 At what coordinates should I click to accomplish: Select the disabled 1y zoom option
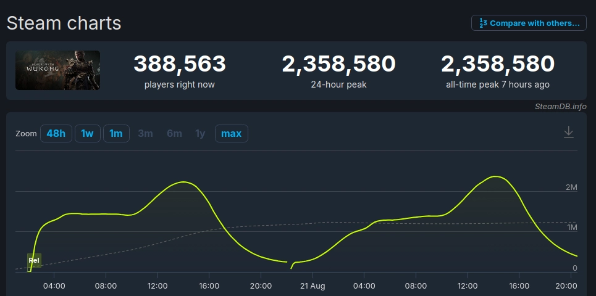point(200,134)
